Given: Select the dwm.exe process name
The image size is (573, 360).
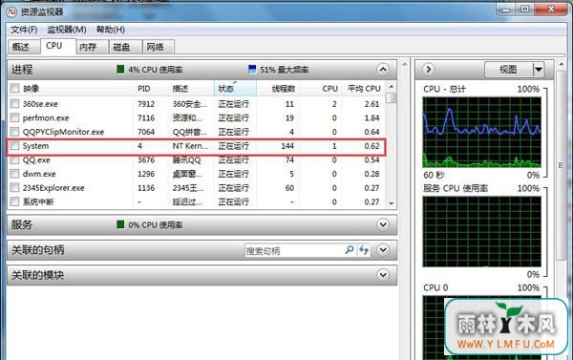Looking at the screenshot, I should point(39,174).
